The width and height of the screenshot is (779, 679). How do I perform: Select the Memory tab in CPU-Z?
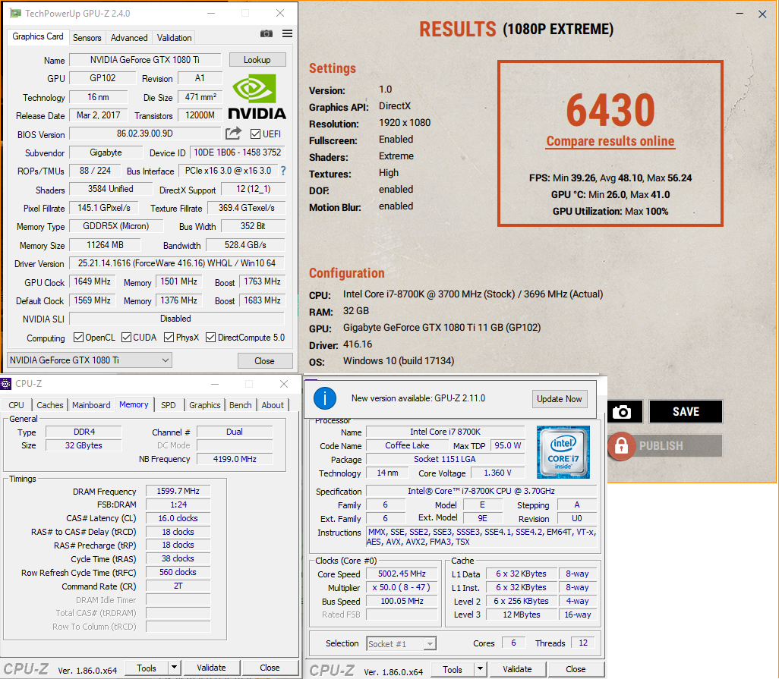pyautogui.click(x=134, y=404)
